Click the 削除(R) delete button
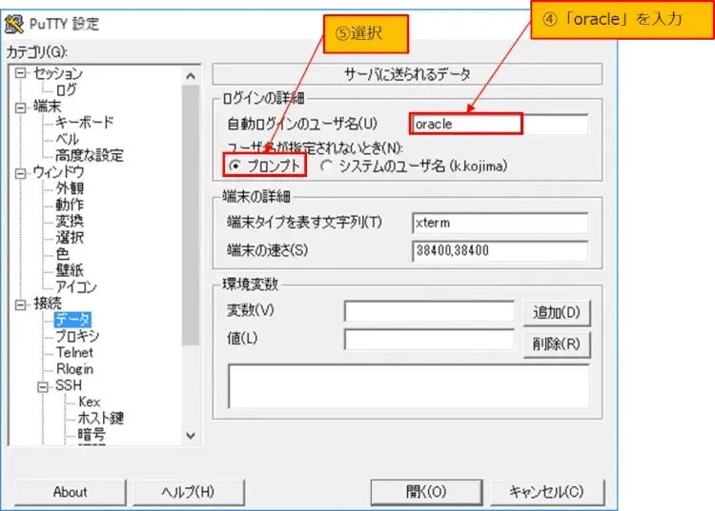Screen dimensions: 715x511 pyautogui.click(x=556, y=344)
